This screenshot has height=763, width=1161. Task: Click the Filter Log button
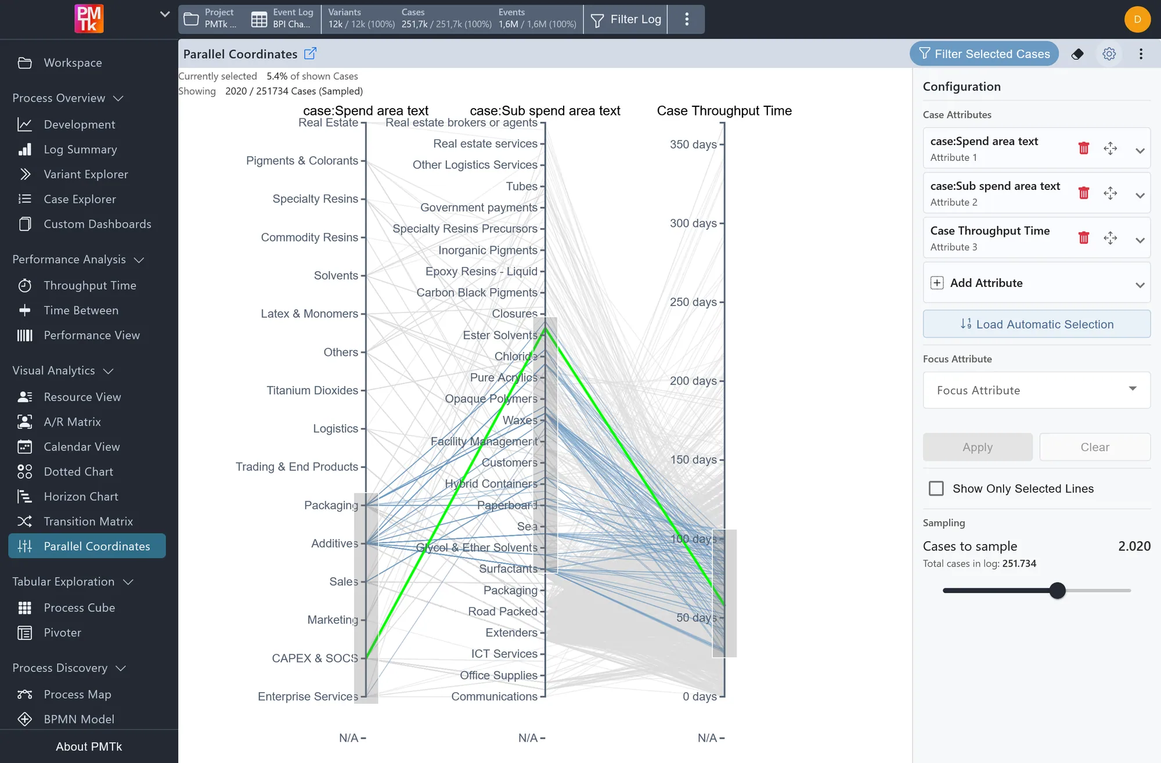626,19
